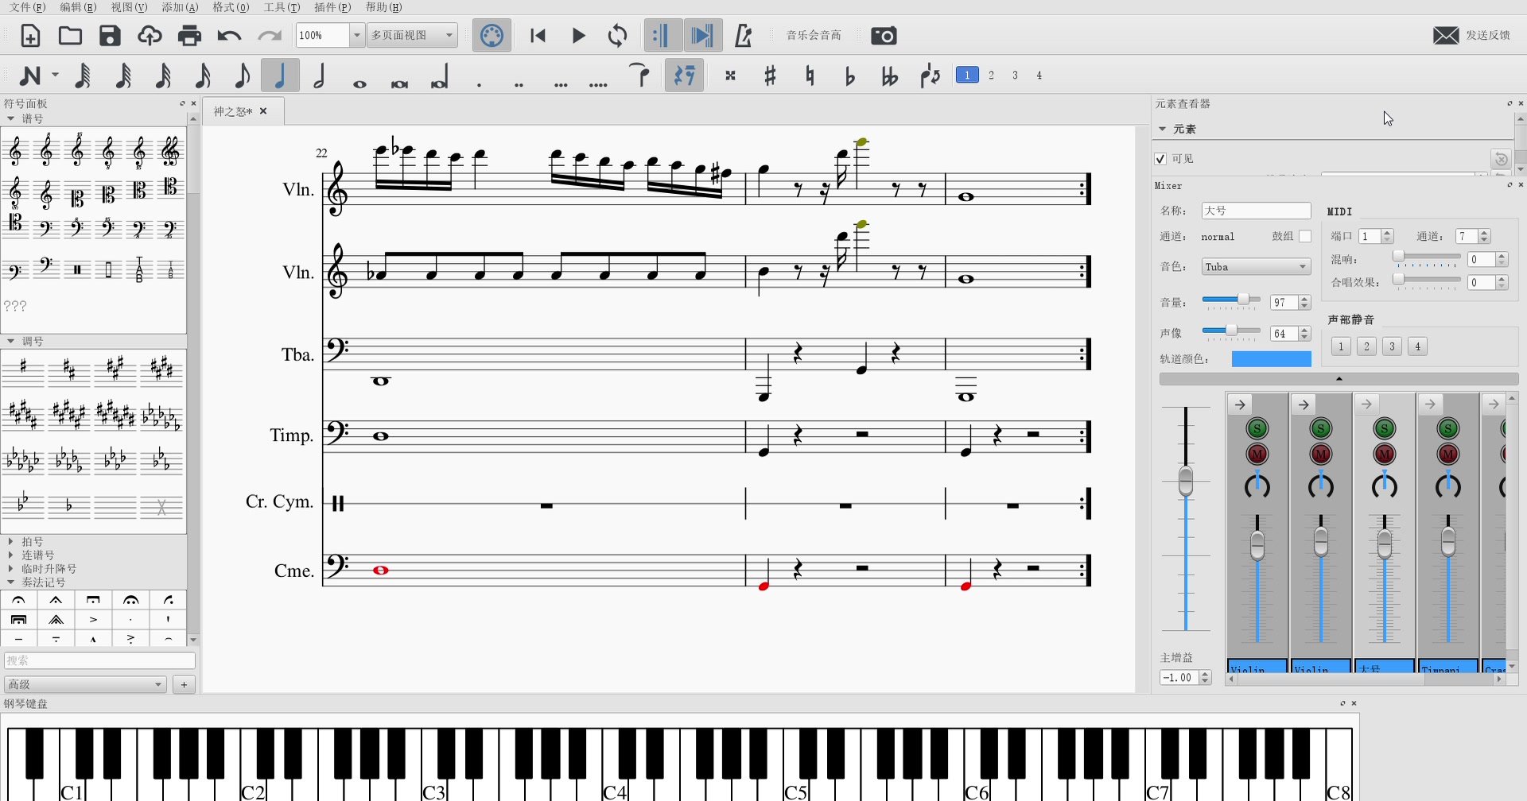Screen dimensions: 1527x801
Task: Apply flat accidental
Action: (849, 75)
